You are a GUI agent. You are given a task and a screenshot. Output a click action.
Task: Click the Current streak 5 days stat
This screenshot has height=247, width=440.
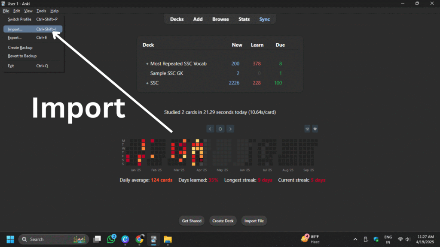tap(302, 180)
